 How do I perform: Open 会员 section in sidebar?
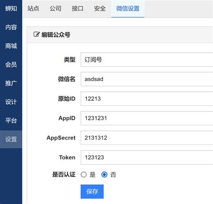[11, 64]
